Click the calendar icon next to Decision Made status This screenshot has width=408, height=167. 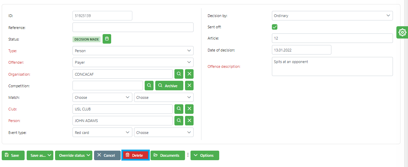107,39
